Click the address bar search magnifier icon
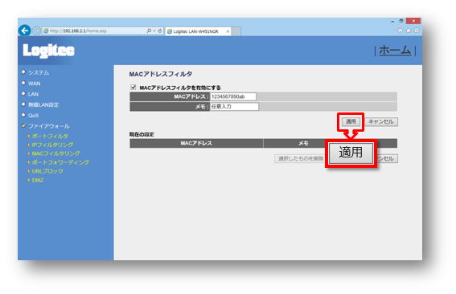Screen dimensions: 456x294 (x=149, y=31)
